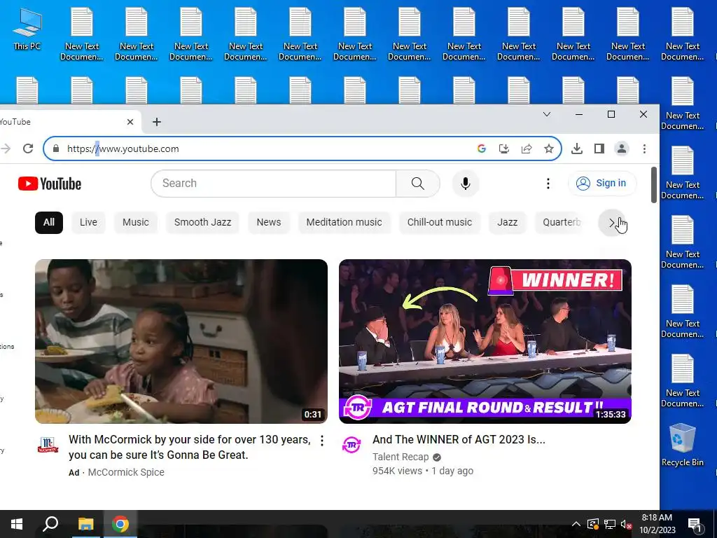The width and height of the screenshot is (717, 538).
Task: Open the McCormick Spice advertiser link
Action: (x=126, y=472)
